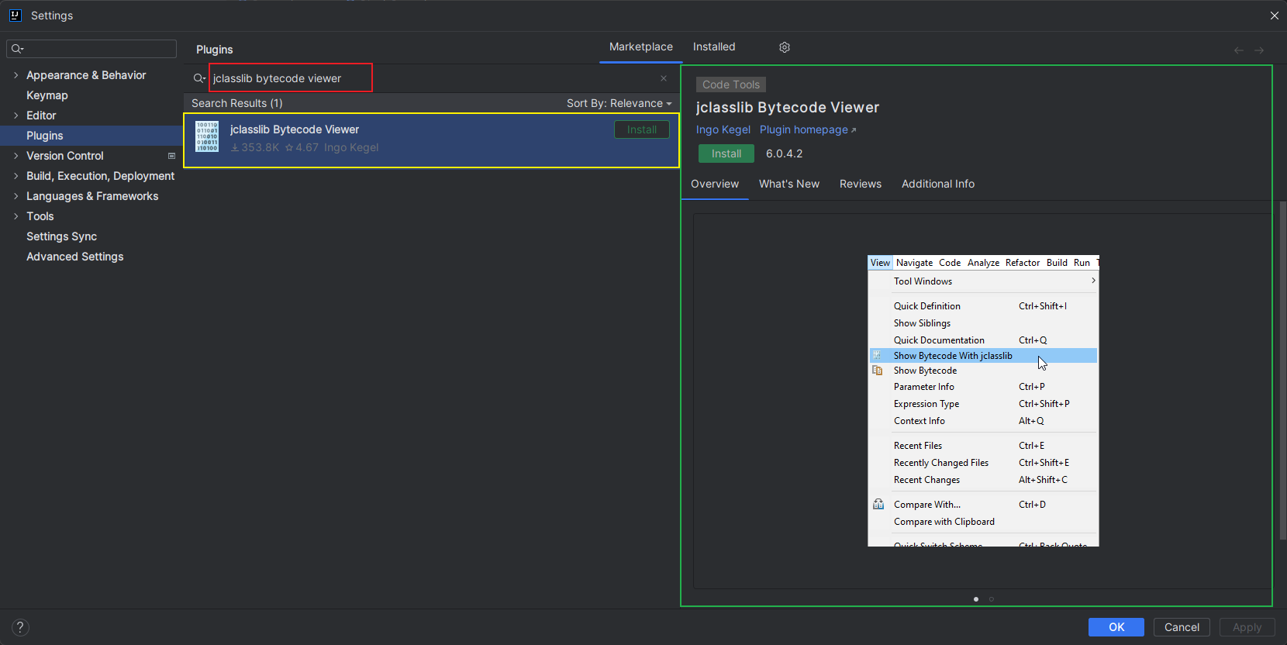The height and width of the screenshot is (645, 1287).
Task: Open the Additional Info tab
Action: coord(938,184)
